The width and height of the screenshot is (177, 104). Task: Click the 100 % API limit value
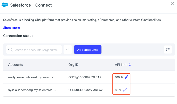[119, 77]
